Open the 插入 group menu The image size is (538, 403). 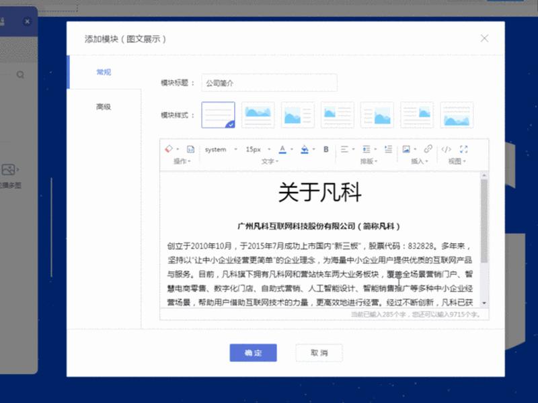click(419, 161)
